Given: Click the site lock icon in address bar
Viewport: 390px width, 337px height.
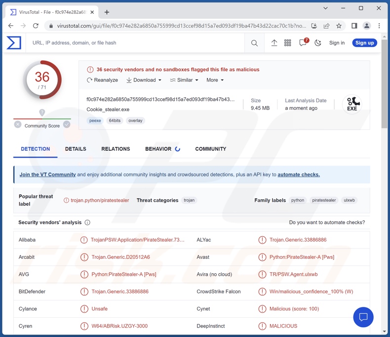Looking at the screenshot, I should pyautogui.click(x=51, y=26).
